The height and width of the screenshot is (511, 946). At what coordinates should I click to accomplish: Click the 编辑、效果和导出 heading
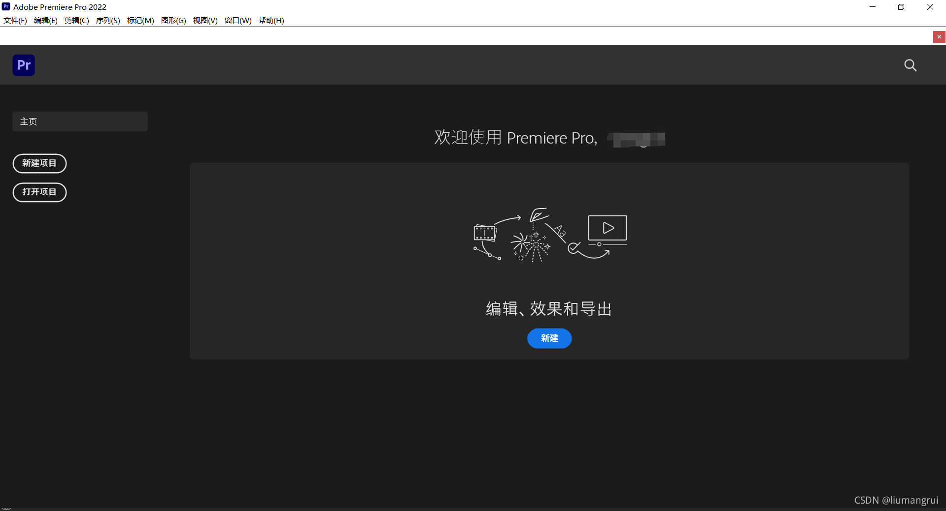549,309
